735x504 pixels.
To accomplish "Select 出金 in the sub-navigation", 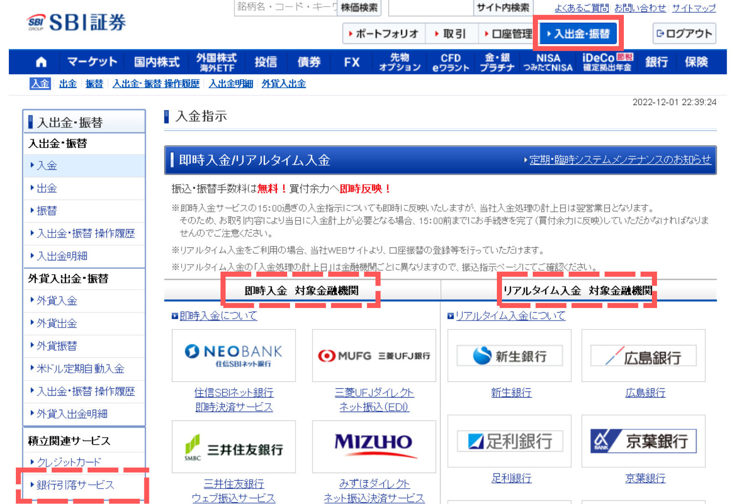I will (x=68, y=84).
